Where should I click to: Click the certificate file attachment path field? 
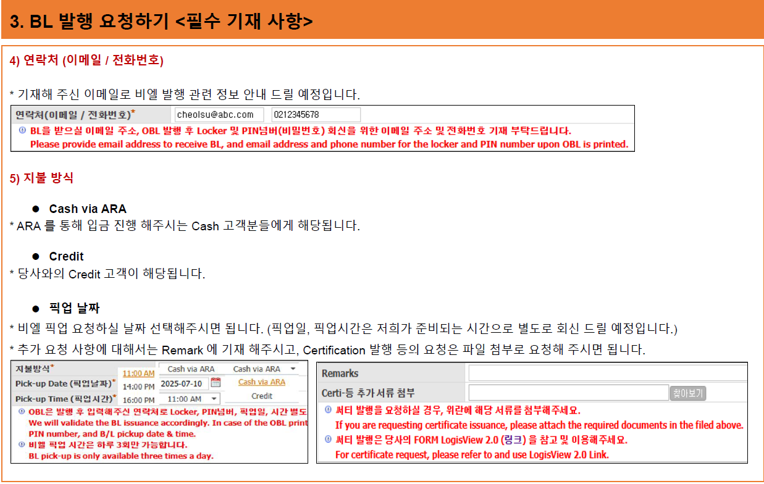pos(567,393)
